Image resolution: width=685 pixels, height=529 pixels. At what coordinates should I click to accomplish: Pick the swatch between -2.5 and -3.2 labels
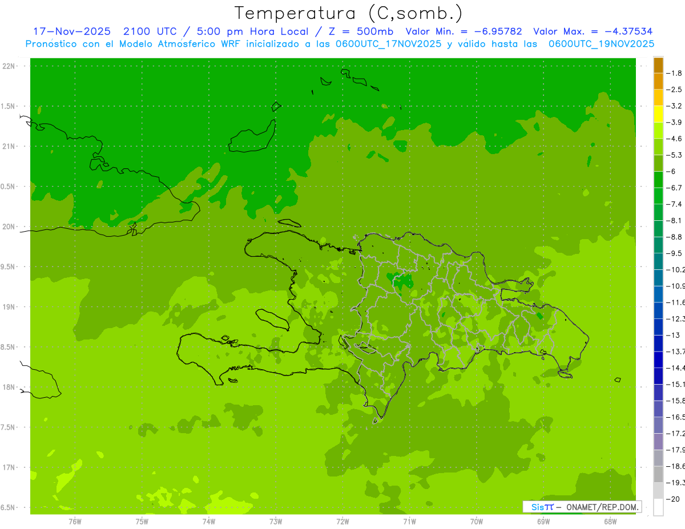click(658, 98)
